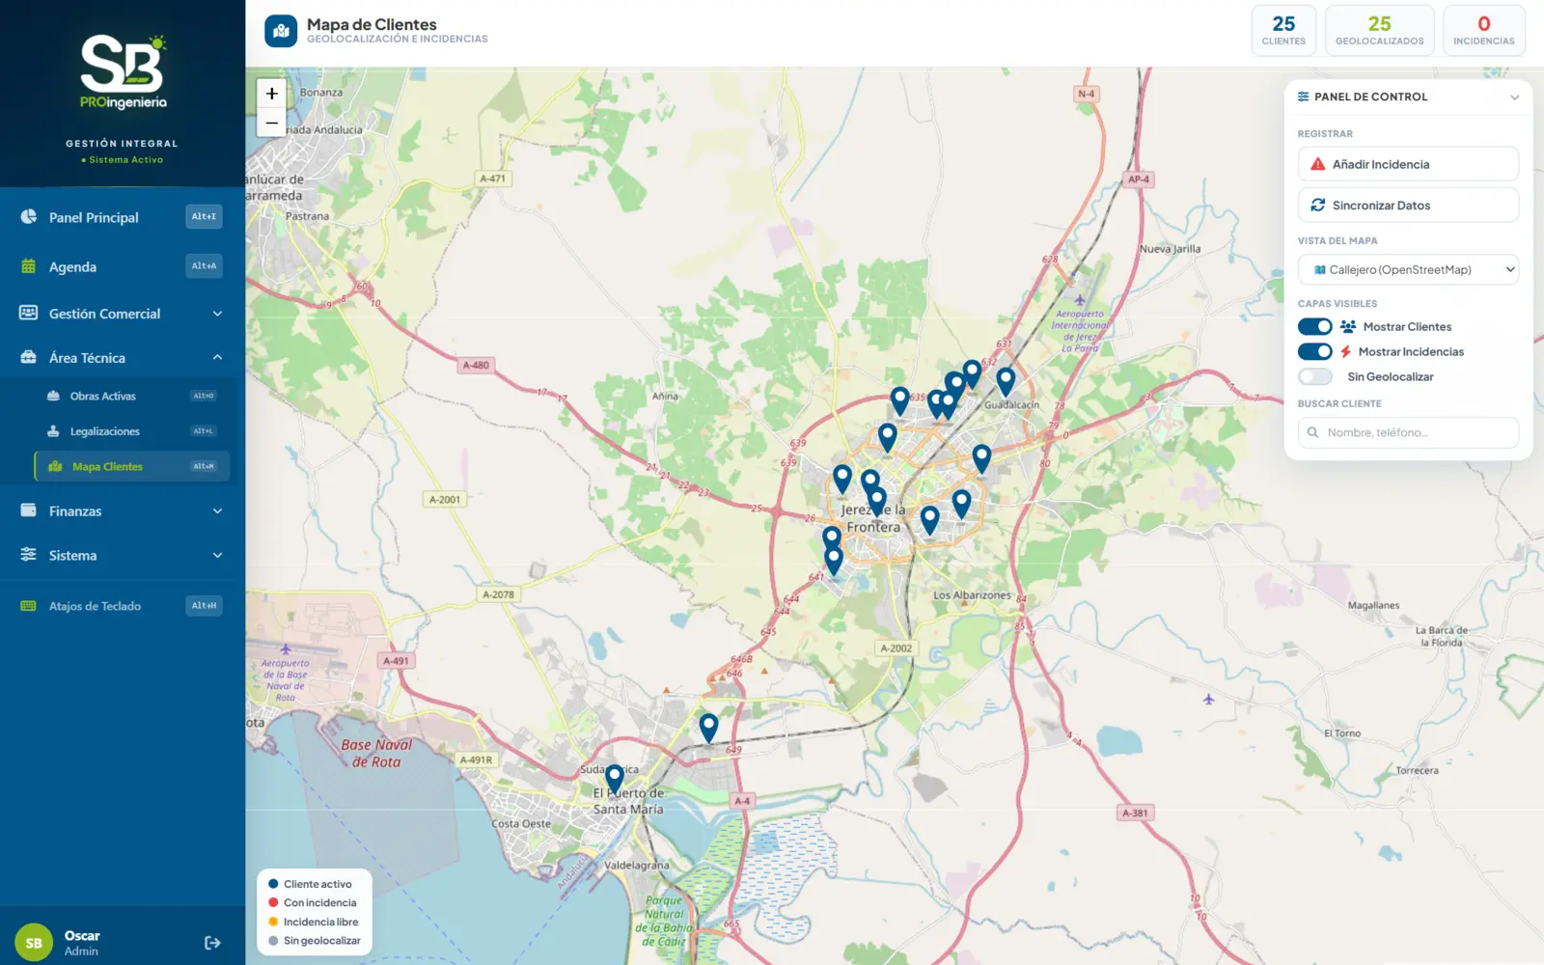
Task: Click the people icon next to Mostrar Clientes
Action: (x=1348, y=326)
